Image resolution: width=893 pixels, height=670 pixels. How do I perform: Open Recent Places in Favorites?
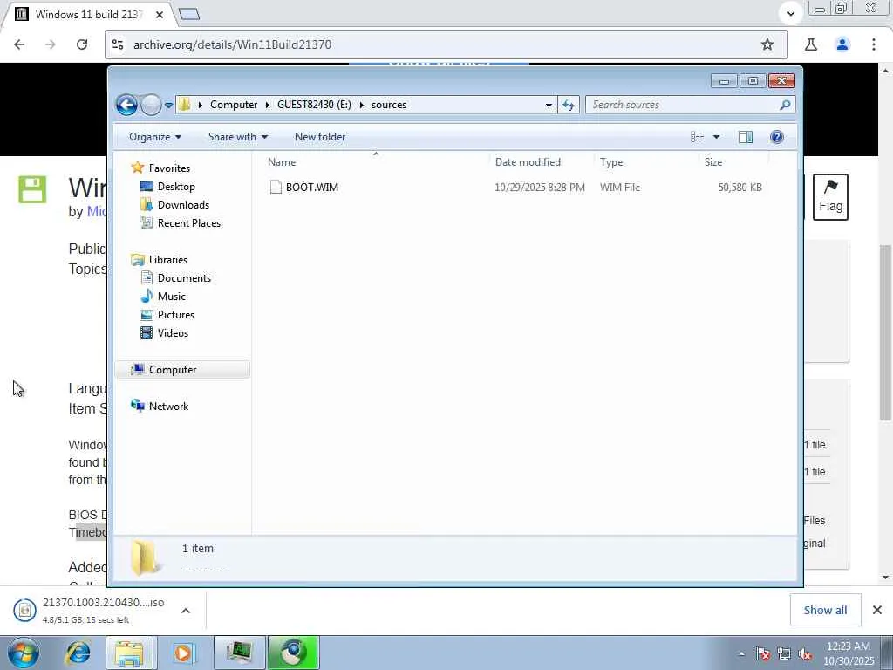tap(189, 223)
